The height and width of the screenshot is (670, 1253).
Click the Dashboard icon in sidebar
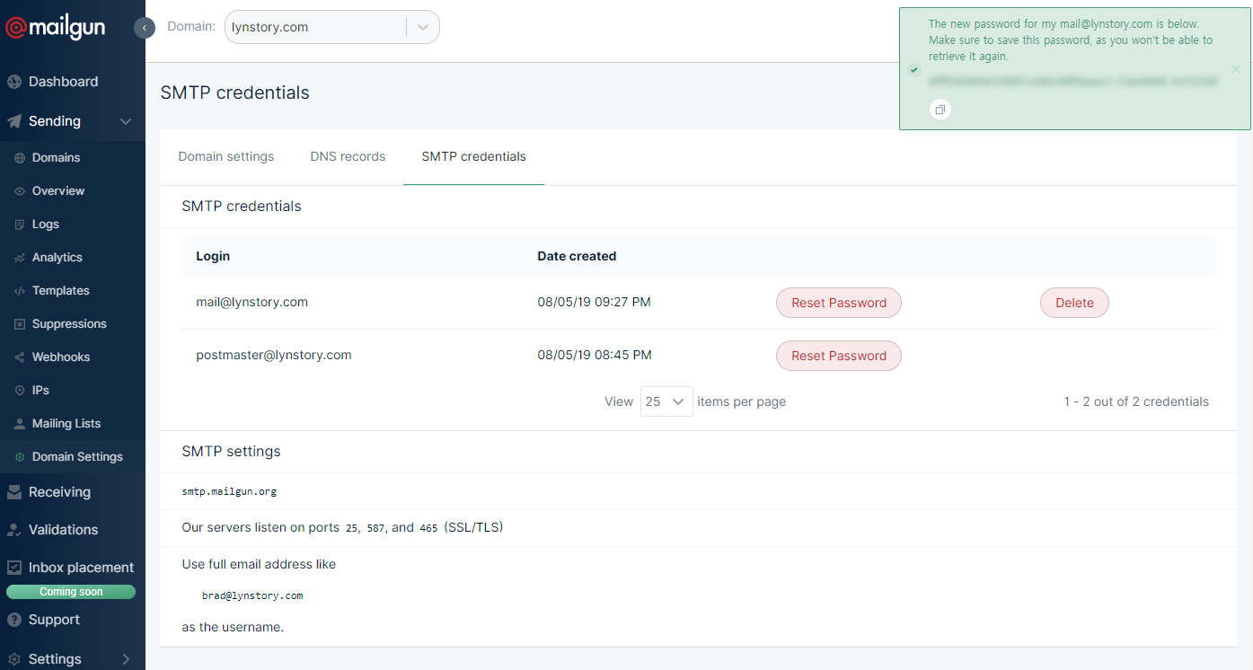(x=14, y=82)
